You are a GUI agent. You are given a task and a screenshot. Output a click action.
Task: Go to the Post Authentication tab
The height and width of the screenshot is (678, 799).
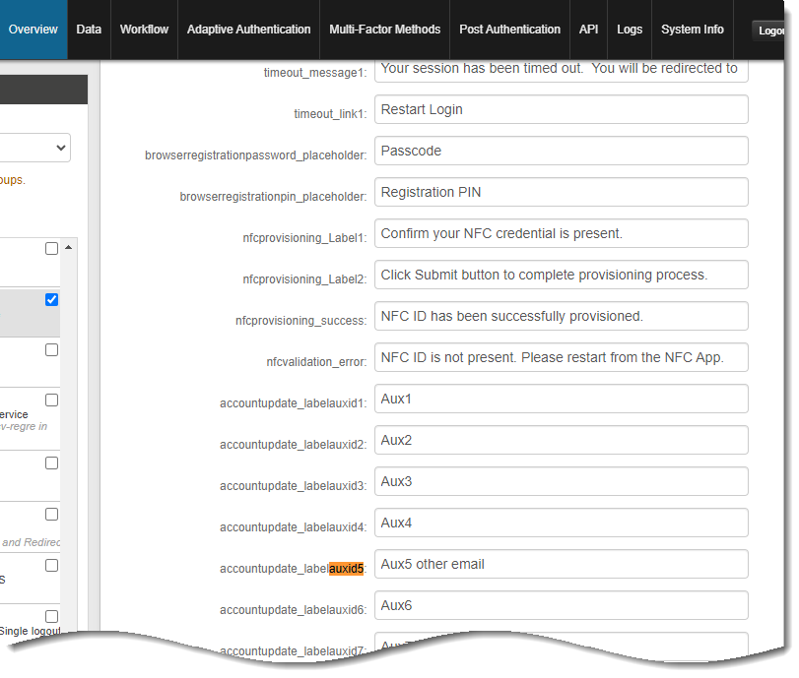[x=509, y=30]
